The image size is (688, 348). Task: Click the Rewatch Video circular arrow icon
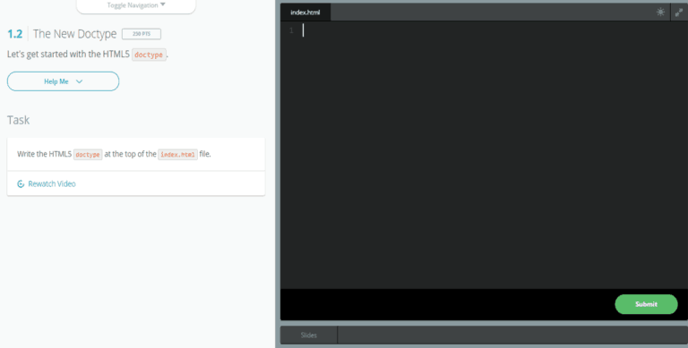(x=21, y=183)
